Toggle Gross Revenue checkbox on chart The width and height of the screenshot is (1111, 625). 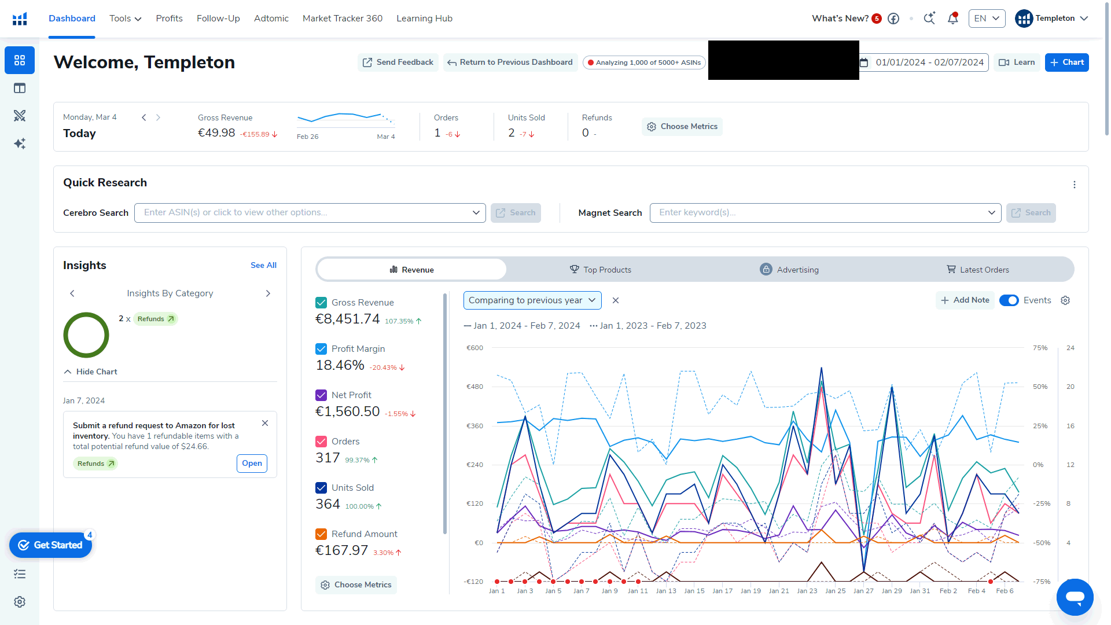pos(321,302)
